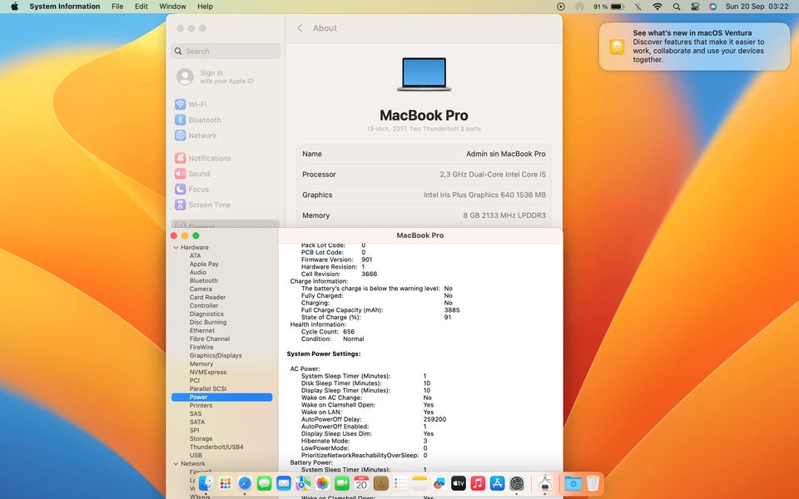Viewport: 799px width, 499px height.
Task: Open Finder from the Dock
Action: coord(206,483)
